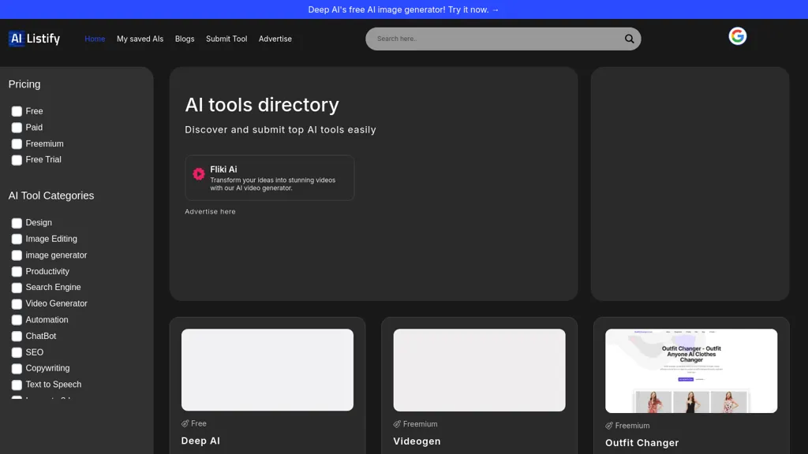This screenshot has height=454, width=808.
Task: Click the search magnifier icon
Action: 629,39
